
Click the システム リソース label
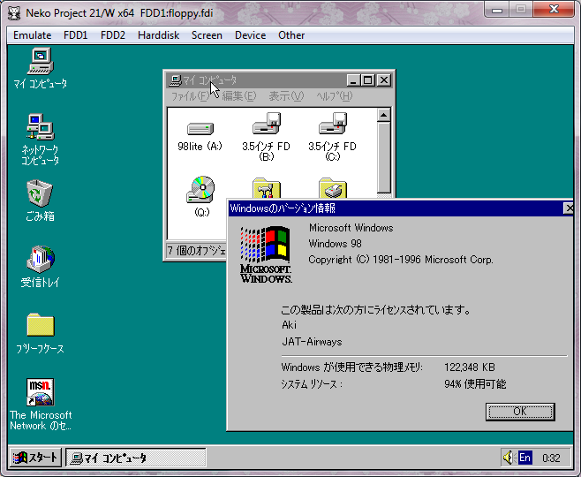click(312, 384)
